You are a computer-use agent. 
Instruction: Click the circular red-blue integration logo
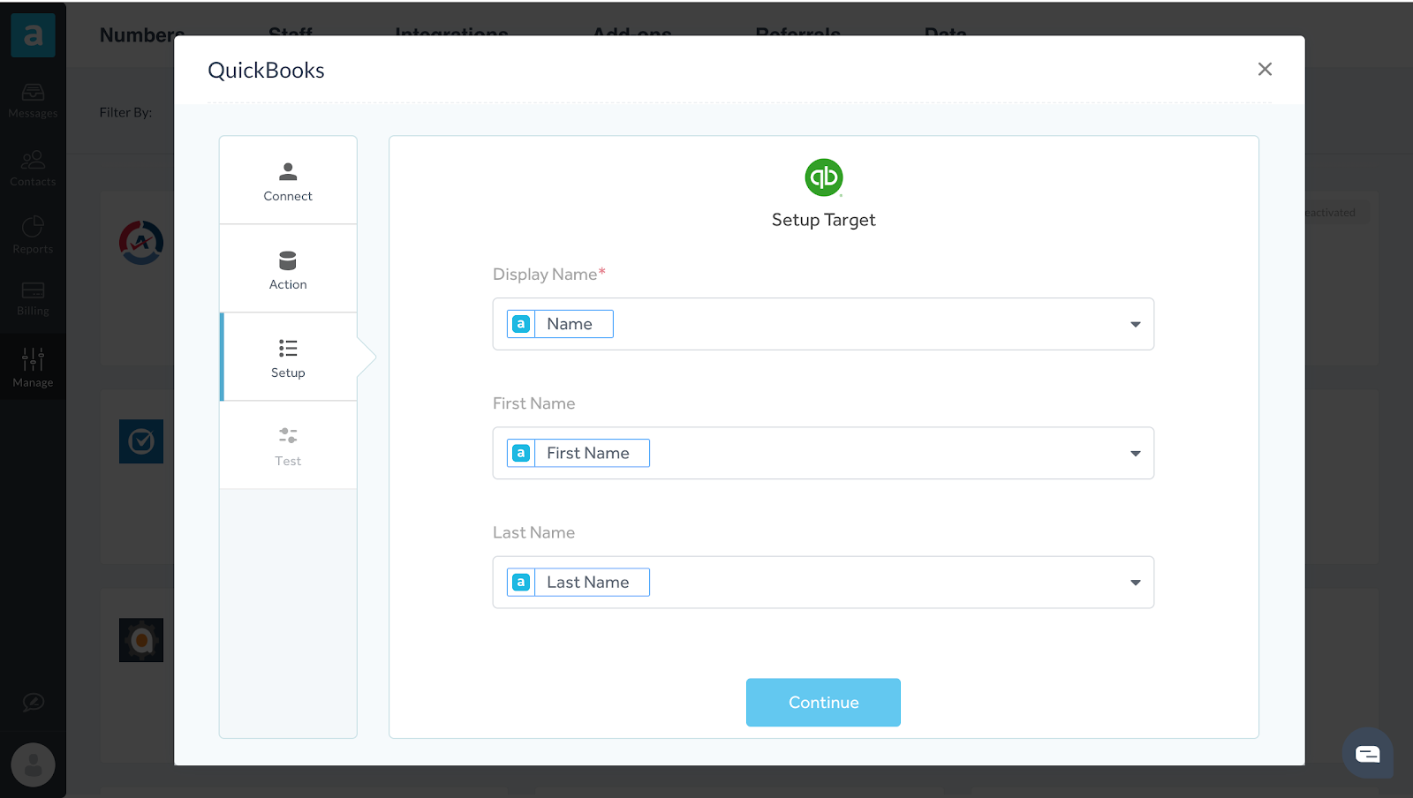click(141, 243)
